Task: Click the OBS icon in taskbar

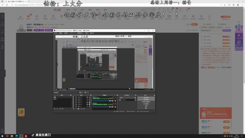Action: tap(21, 136)
